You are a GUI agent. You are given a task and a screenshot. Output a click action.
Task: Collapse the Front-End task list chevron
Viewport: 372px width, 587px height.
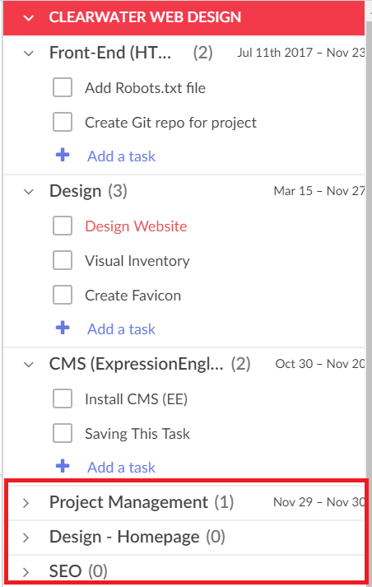pyautogui.click(x=29, y=54)
